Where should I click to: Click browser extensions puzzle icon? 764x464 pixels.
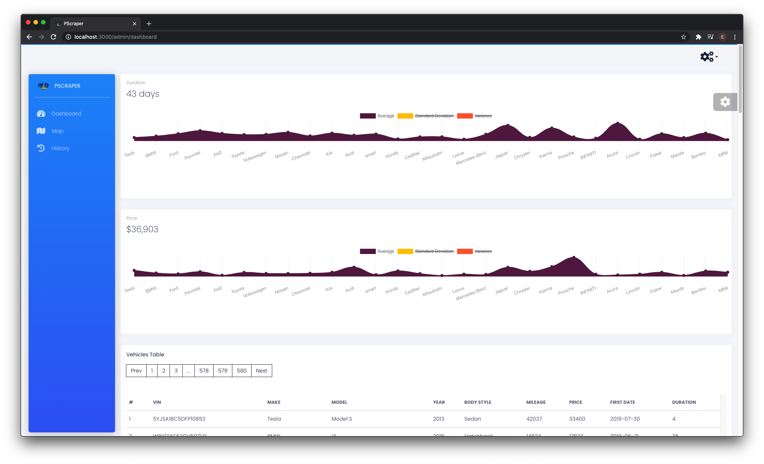(x=698, y=37)
